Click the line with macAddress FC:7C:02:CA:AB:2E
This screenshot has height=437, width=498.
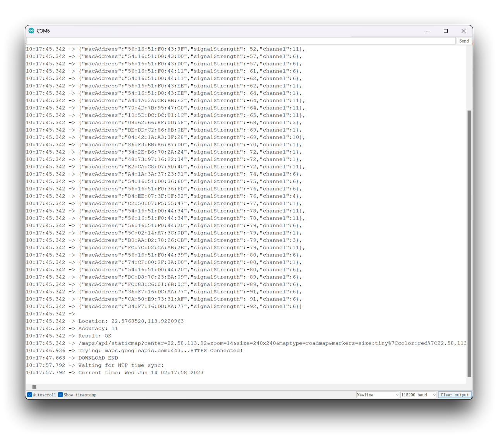pos(165,248)
